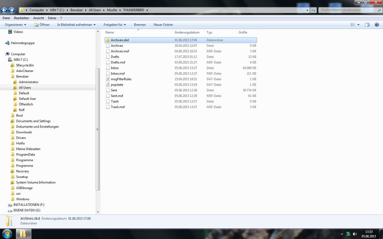383x239 pixels.
Task: Sort by the Name column header
Action: pos(138,32)
